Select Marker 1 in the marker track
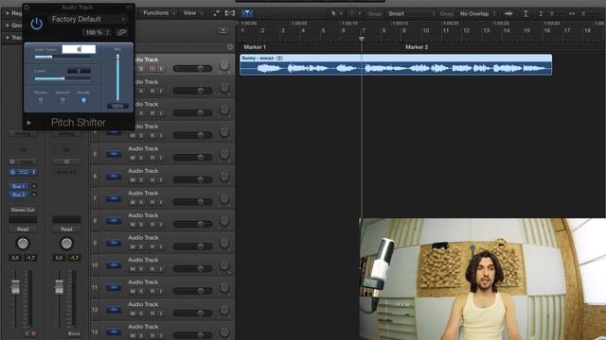 [x=255, y=47]
